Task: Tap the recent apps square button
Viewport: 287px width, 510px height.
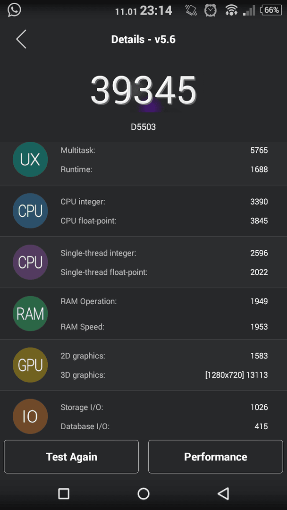Action: click(64, 493)
